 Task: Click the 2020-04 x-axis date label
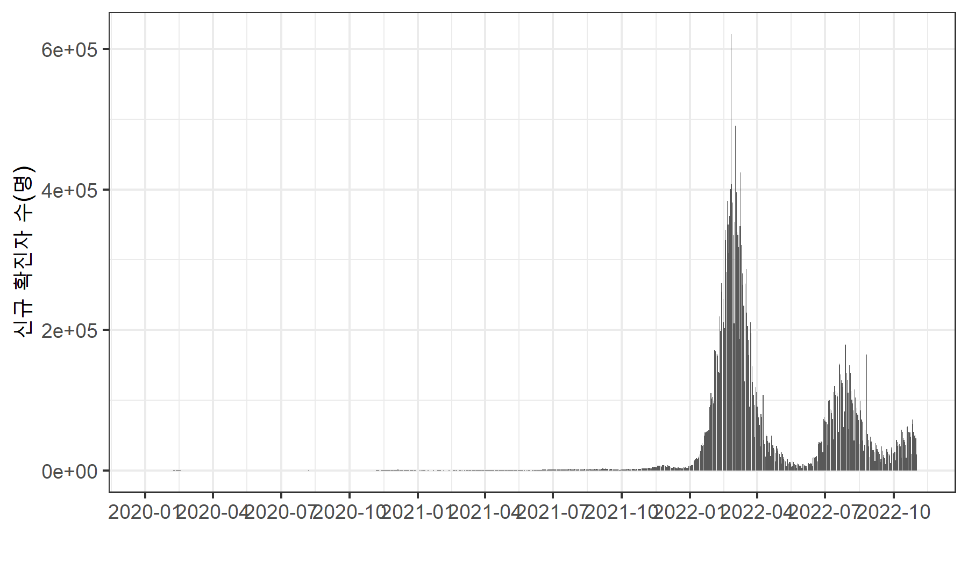click(213, 513)
